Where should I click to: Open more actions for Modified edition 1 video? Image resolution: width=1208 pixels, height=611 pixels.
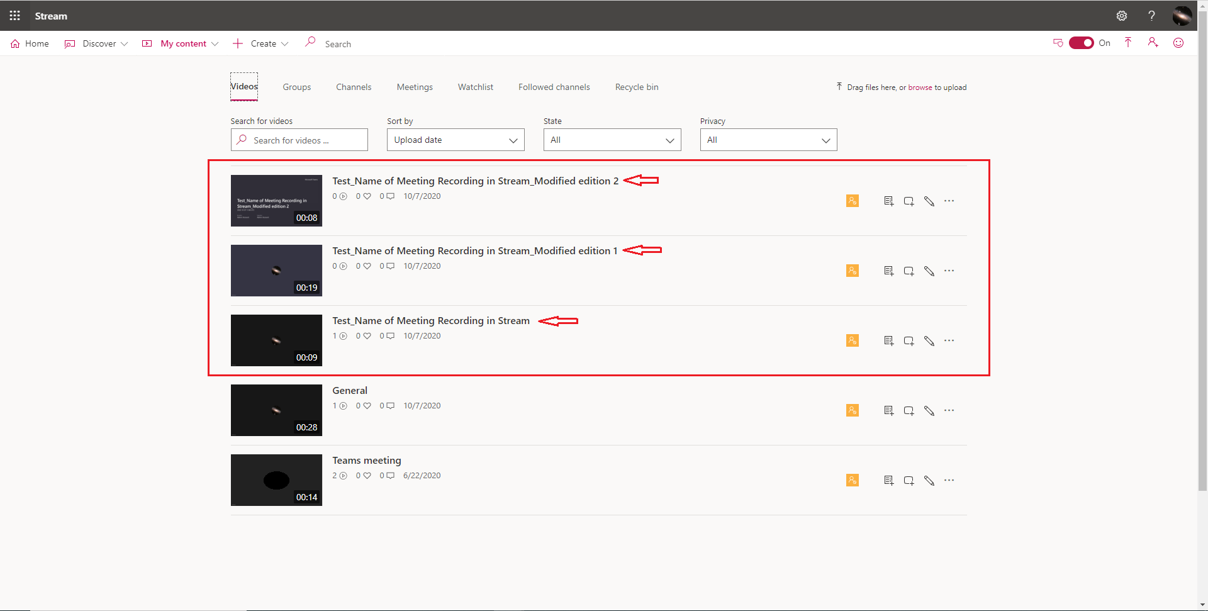tap(949, 271)
